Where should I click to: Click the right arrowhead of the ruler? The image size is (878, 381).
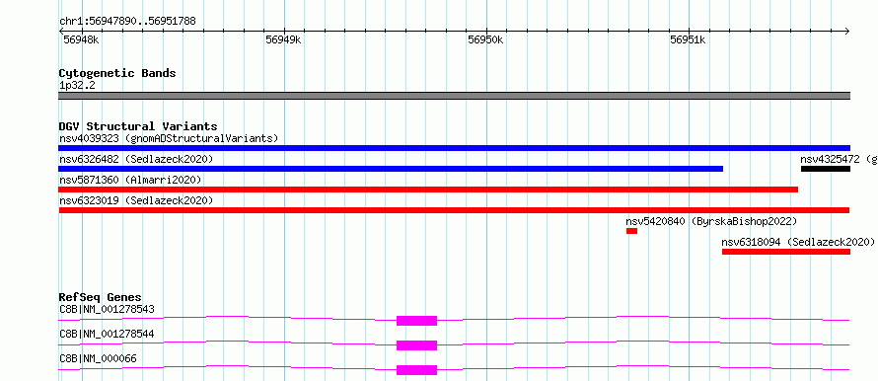click(x=846, y=31)
